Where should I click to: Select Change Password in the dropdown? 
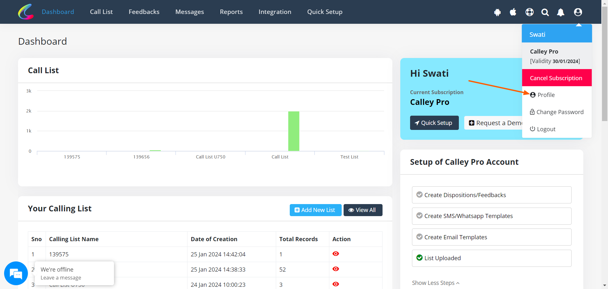pos(557,112)
